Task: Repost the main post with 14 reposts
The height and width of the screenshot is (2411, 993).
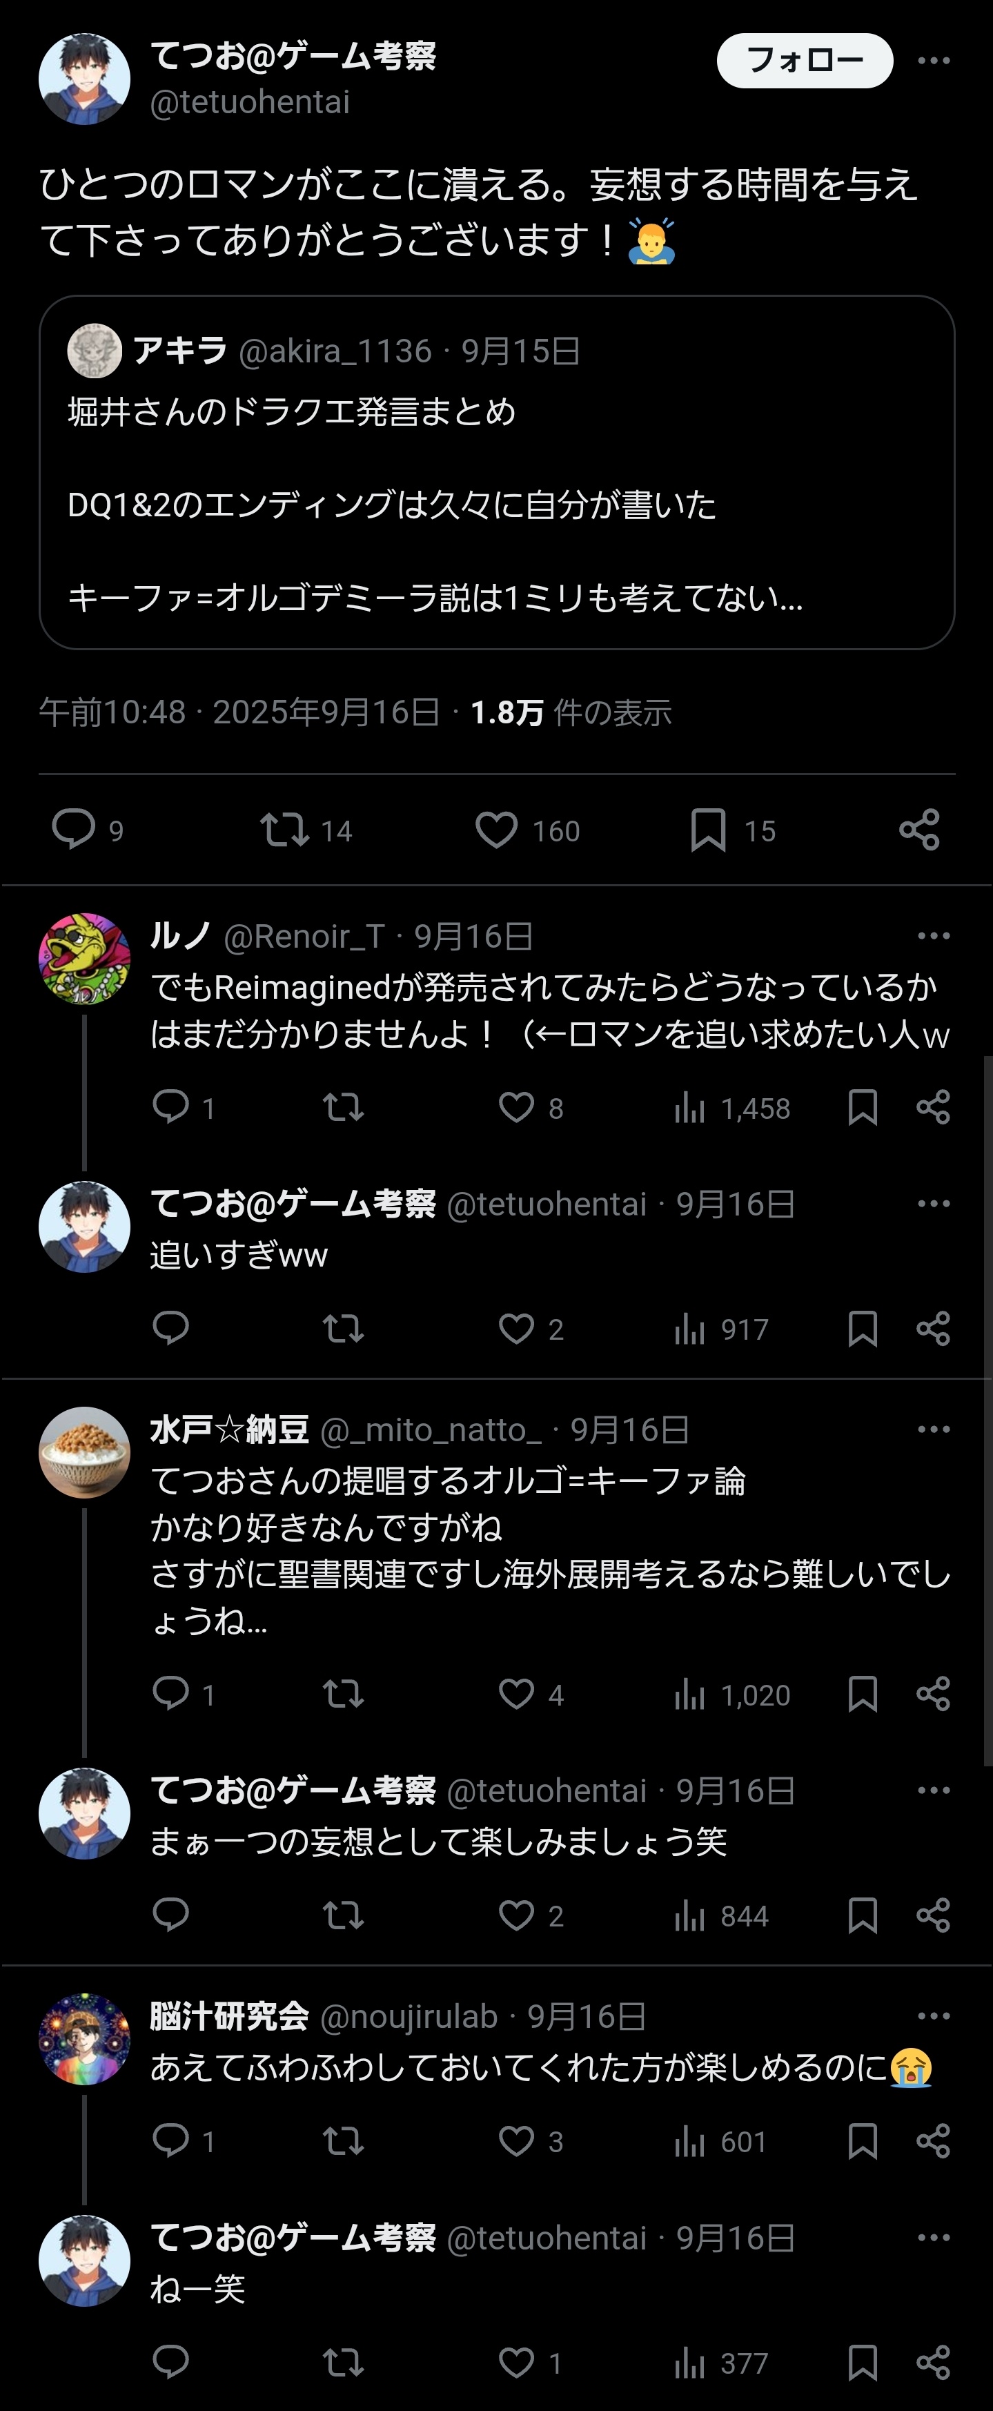Action: (284, 829)
